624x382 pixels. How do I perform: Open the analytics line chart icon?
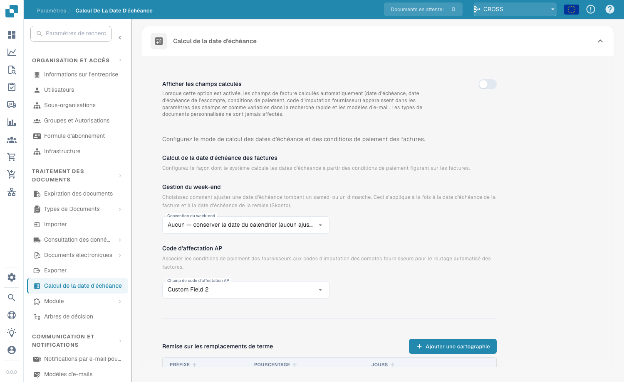click(12, 52)
